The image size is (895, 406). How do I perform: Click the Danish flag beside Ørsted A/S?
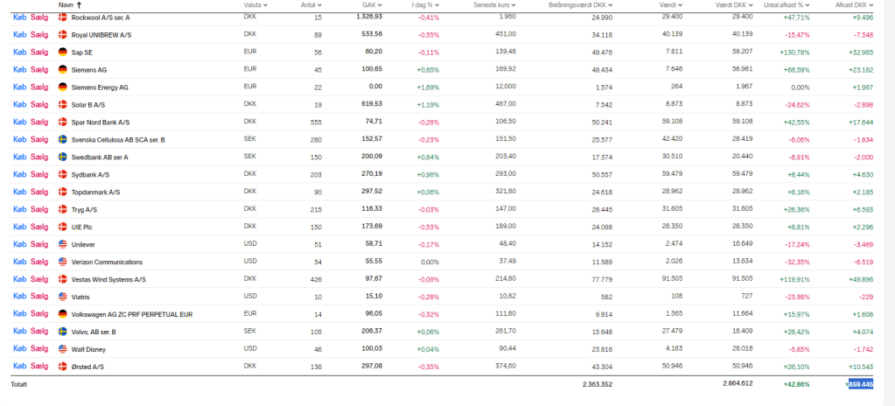point(62,367)
